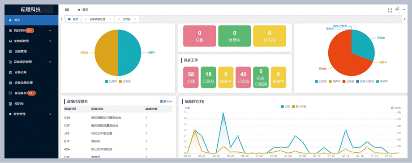The height and width of the screenshot is (163, 412).
Task: Click the peak data point of 次数 line
Action: coord(223,113)
